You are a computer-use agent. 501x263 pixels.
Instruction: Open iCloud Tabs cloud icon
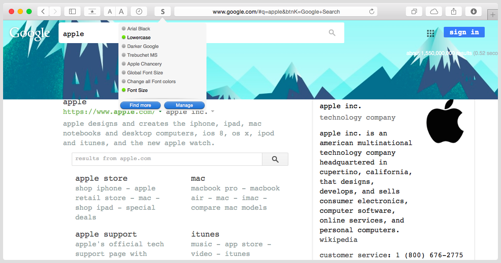click(x=434, y=11)
